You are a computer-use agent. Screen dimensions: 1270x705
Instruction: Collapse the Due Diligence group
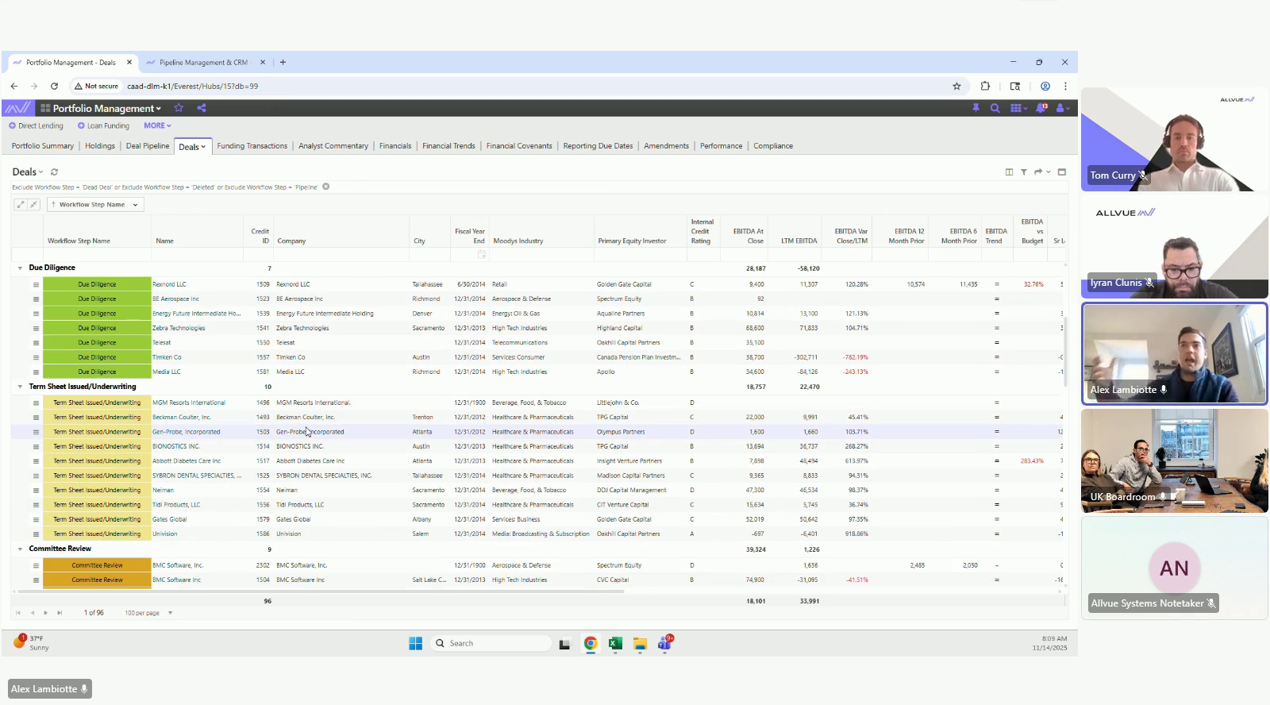click(20, 268)
